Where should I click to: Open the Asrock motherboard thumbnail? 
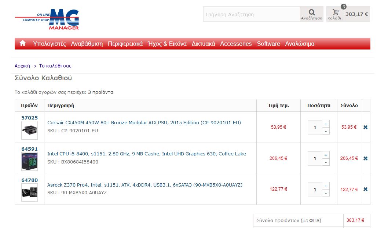coord(29,192)
